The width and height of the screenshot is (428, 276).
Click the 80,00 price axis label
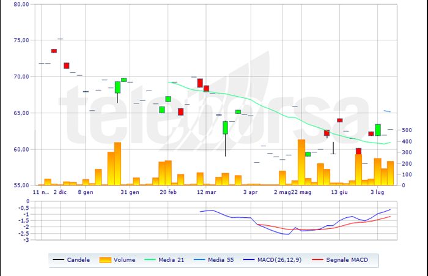[x=21, y=4]
